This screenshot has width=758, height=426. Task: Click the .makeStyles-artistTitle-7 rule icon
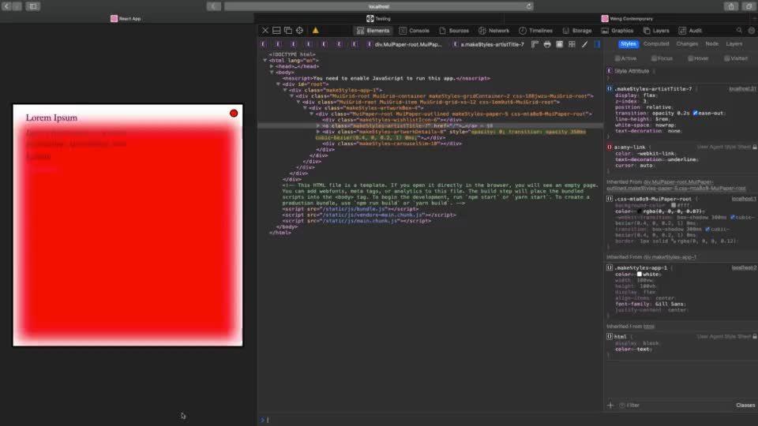click(610, 89)
